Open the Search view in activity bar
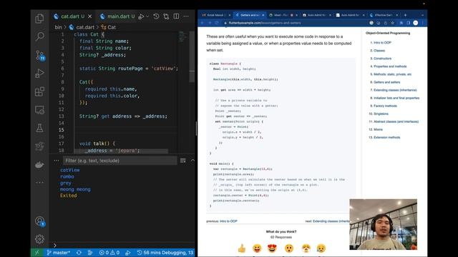458x257 pixels. point(40,36)
